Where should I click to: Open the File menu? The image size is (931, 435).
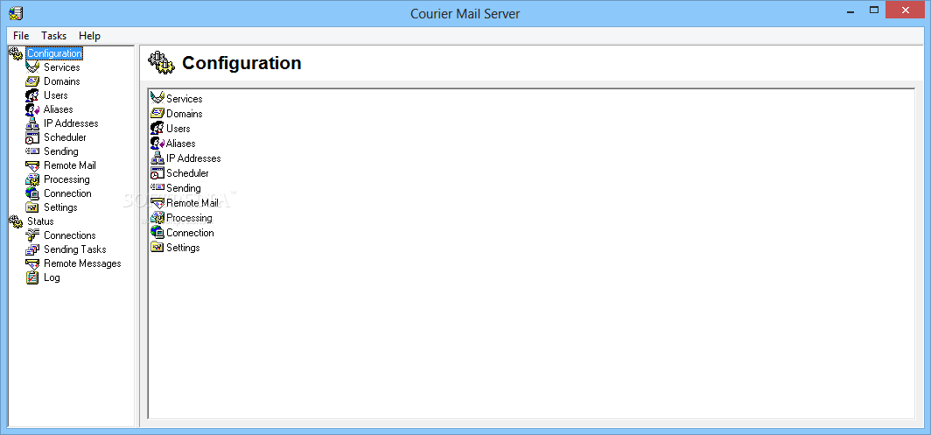[21, 36]
